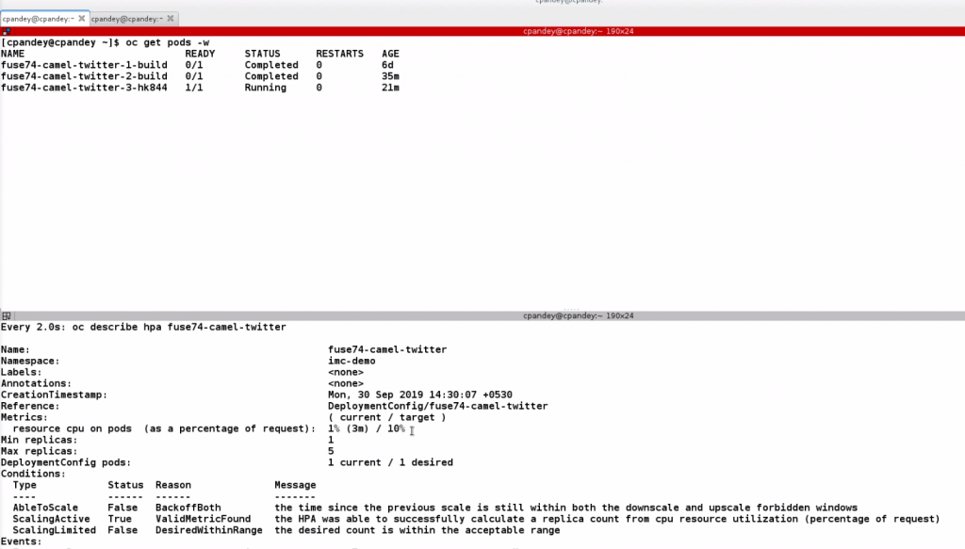Click the CPU metric value 1% (3m) / 10%
The image size is (965, 549).
pos(366,428)
